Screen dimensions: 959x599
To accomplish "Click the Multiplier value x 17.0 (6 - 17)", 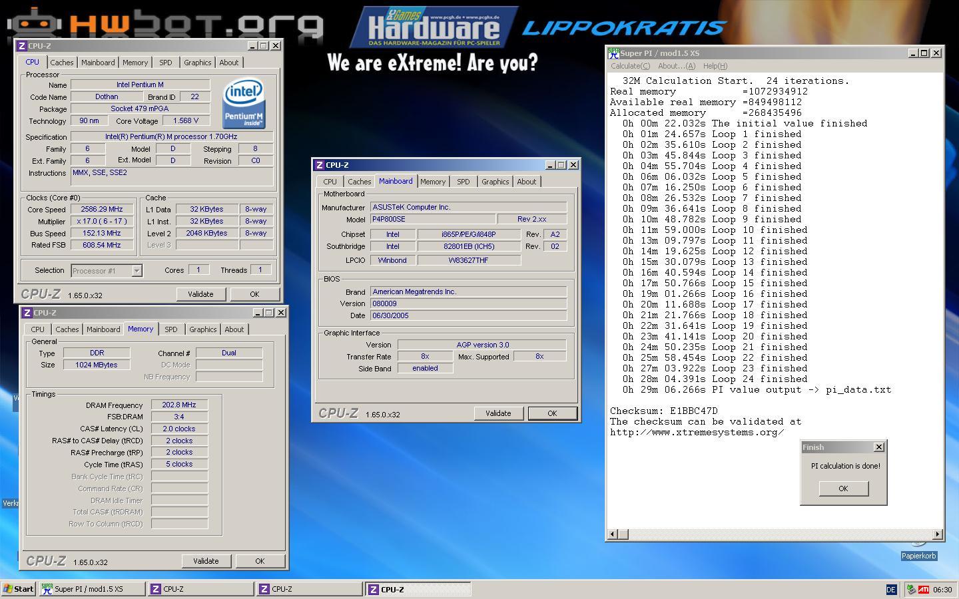I will [103, 221].
